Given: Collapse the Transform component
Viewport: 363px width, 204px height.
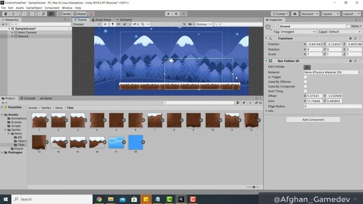Looking at the screenshot, I should click(266, 39).
